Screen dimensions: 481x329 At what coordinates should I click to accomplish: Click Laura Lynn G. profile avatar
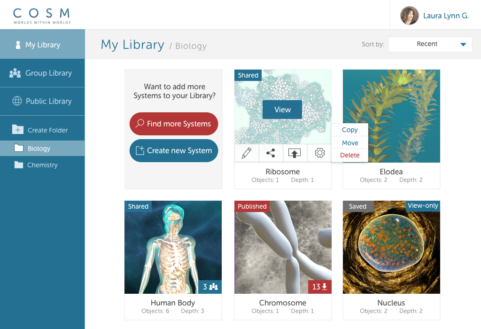[x=409, y=16]
